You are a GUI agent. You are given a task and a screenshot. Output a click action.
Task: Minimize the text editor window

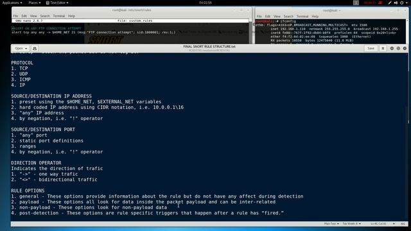392,48
